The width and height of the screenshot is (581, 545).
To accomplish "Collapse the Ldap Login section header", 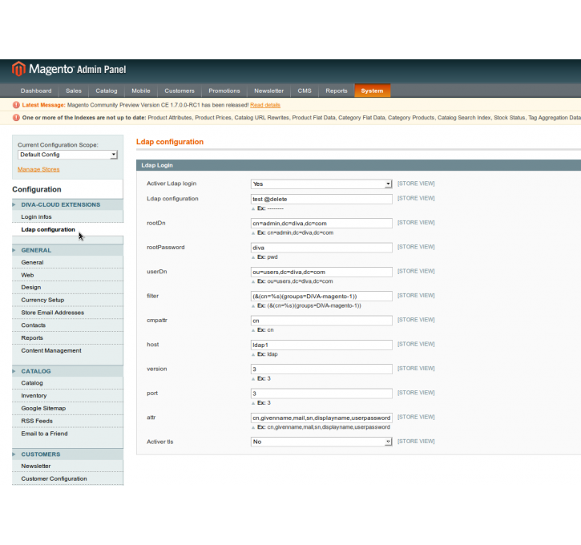I will [358, 165].
